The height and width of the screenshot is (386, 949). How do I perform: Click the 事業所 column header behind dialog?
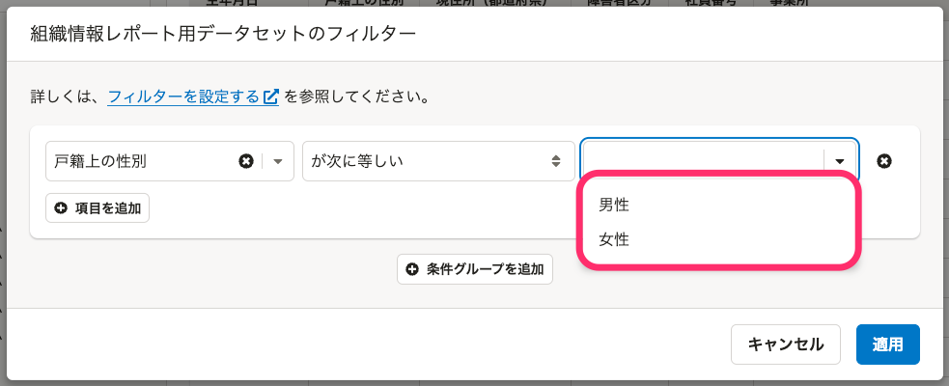click(x=790, y=3)
